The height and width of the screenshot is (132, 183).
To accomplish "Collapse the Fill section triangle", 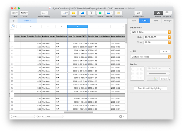I will coord(131,51).
